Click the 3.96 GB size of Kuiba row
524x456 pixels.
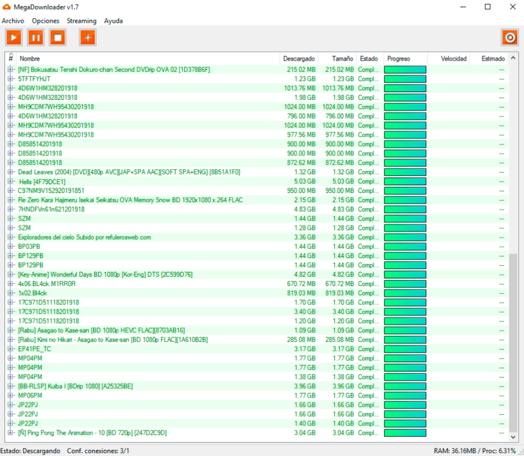pos(343,386)
